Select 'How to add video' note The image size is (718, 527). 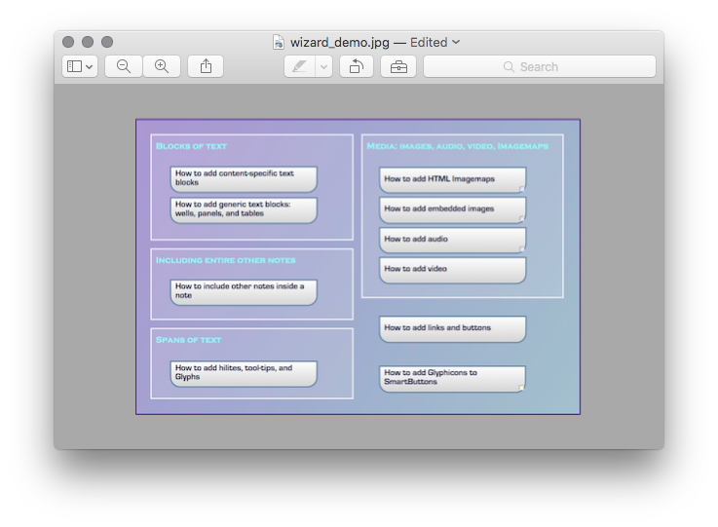click(452, 270)
